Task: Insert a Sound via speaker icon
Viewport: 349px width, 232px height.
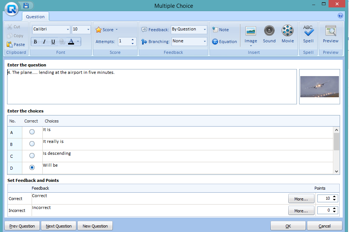Action: point(269,31)
